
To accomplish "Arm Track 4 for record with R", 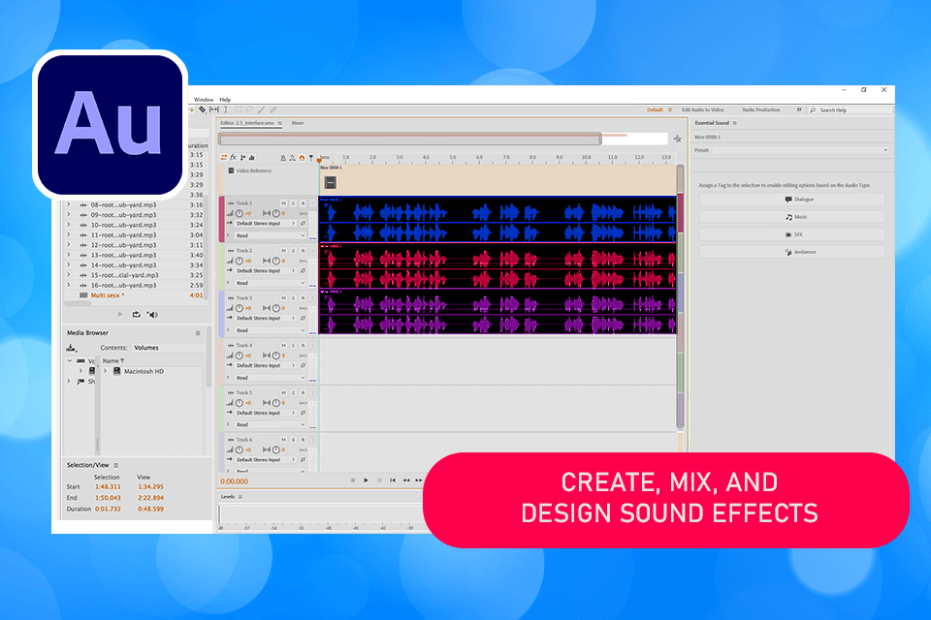I will click(303, 345).
